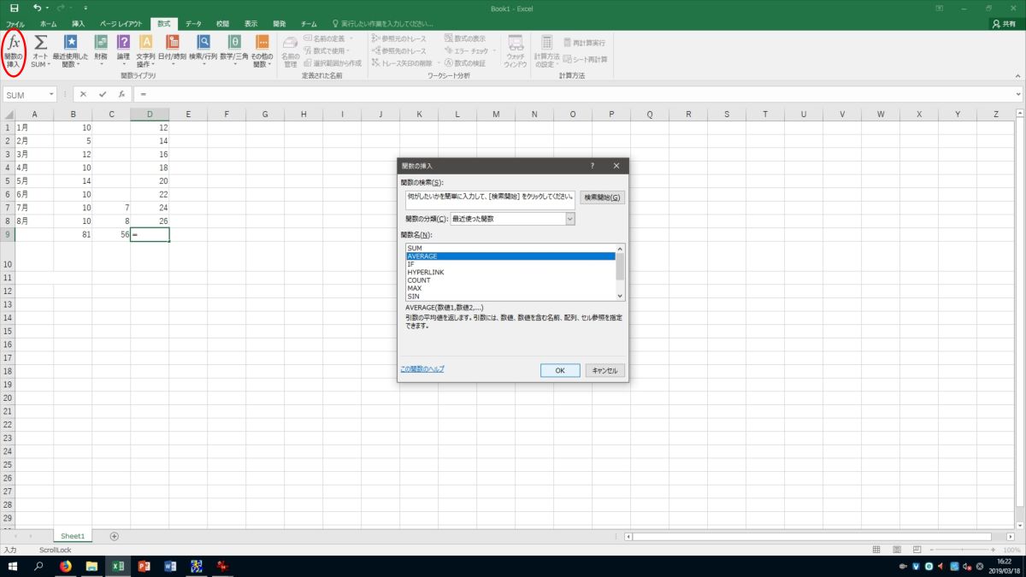Viewport: 1026px width, 577px height.
Task: Select the Sheet1 worksheet tab
Action: 73,536
